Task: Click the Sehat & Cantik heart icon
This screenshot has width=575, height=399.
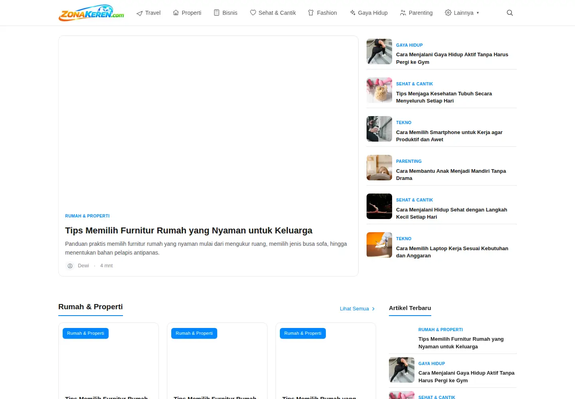Action: click(253, 13)
